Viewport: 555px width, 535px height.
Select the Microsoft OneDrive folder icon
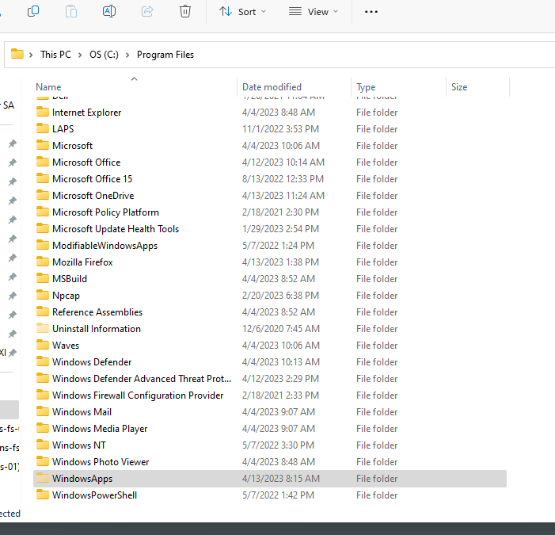pyautogui.click(x=43, y=195)
